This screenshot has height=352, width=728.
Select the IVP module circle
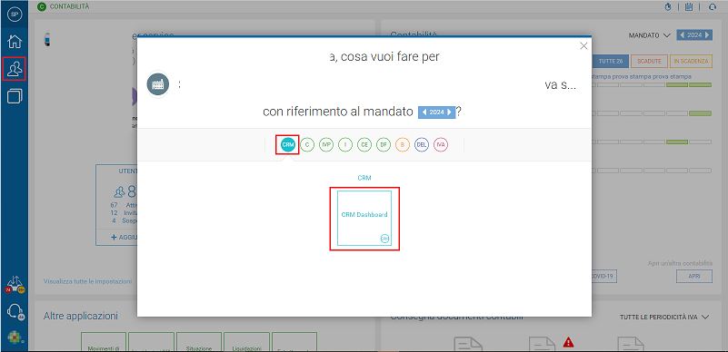326,145
